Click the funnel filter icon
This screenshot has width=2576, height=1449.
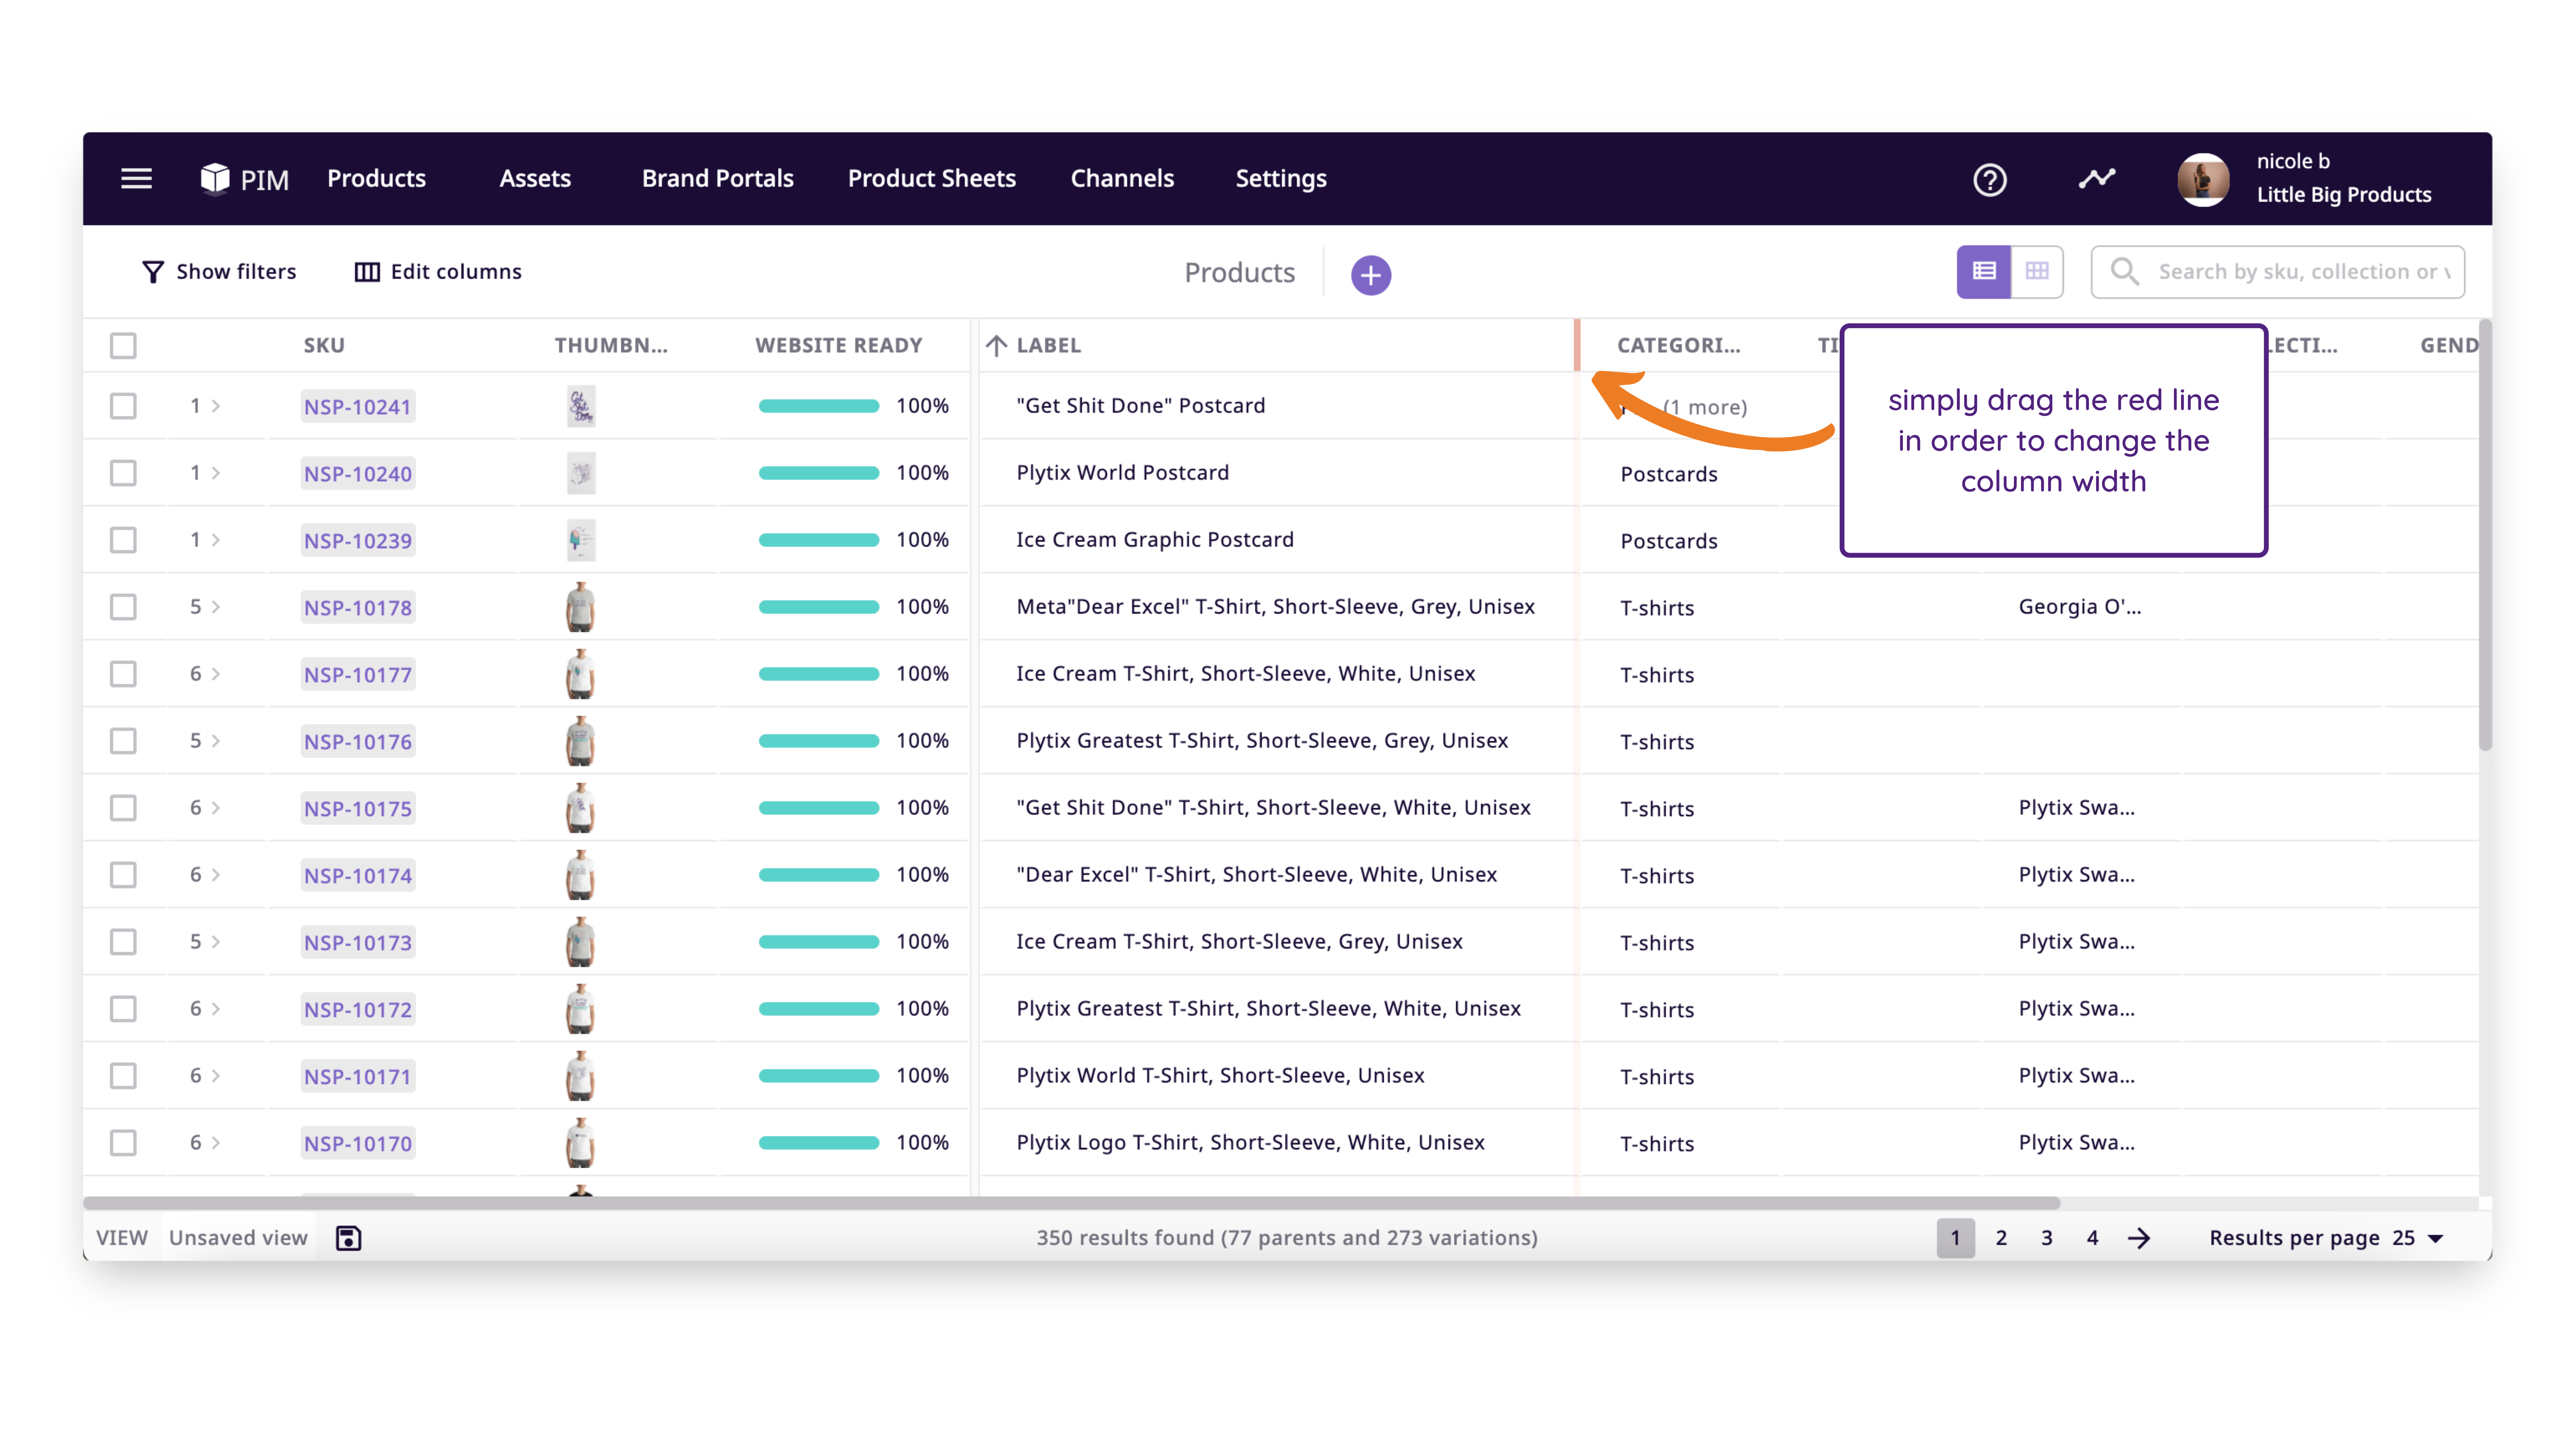pos(153,272)
